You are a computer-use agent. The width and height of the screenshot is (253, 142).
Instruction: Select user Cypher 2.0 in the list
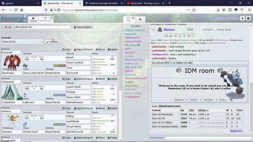(x=131, y=64)
